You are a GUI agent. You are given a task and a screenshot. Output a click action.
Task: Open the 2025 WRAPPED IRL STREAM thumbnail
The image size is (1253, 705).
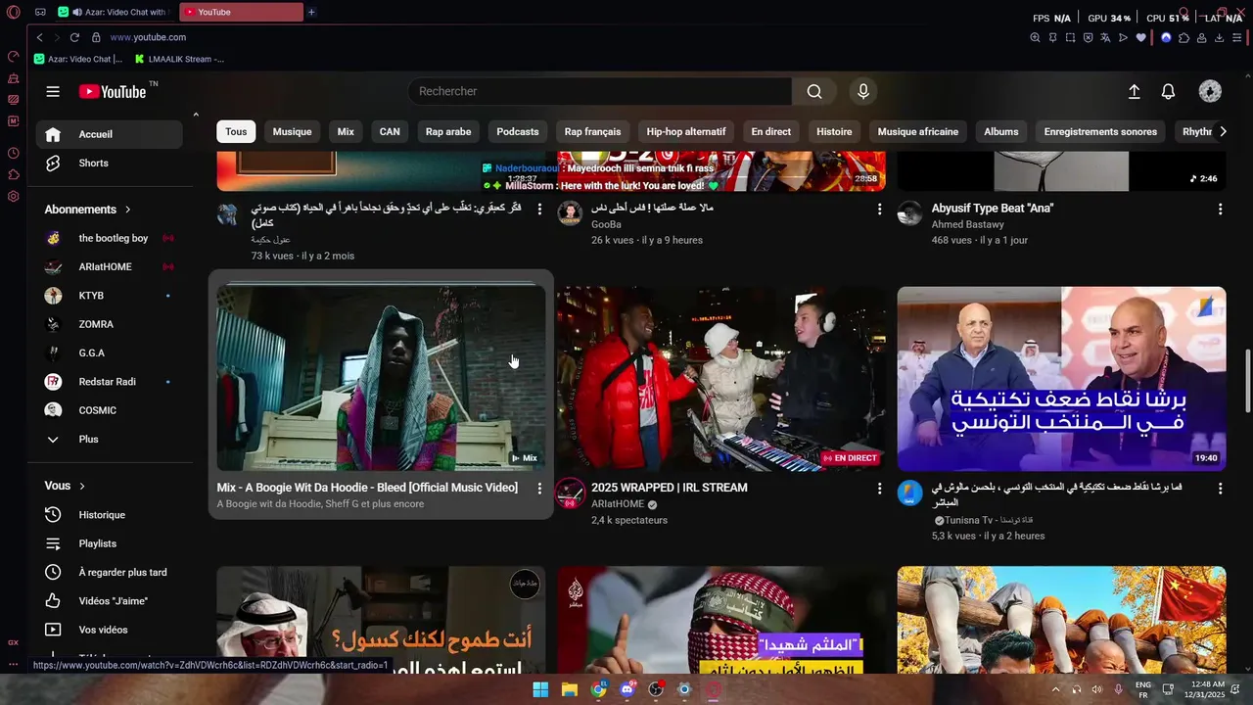tap(721, 379)
